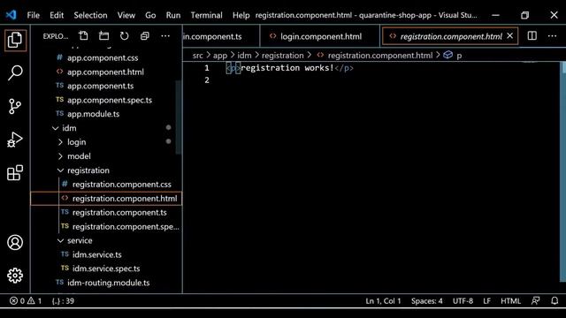
Task: Change end of line sequence LF
Action: pyautogui.click(x=486, y=300)
